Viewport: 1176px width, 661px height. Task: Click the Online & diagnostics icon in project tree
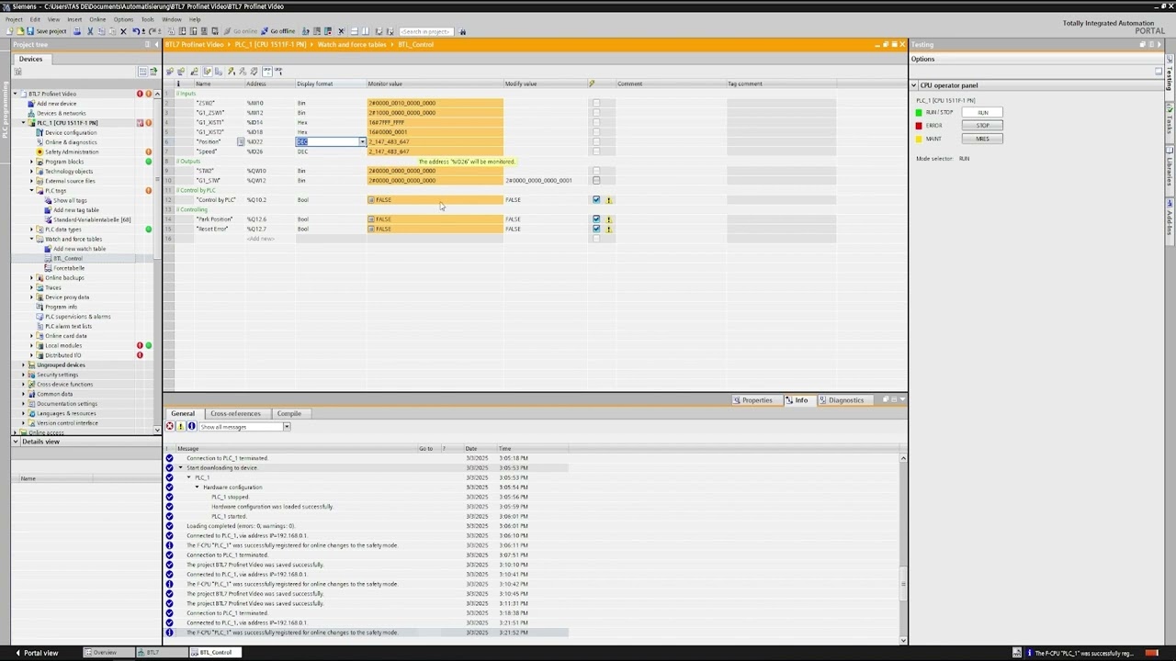click(x=40, y=142)
